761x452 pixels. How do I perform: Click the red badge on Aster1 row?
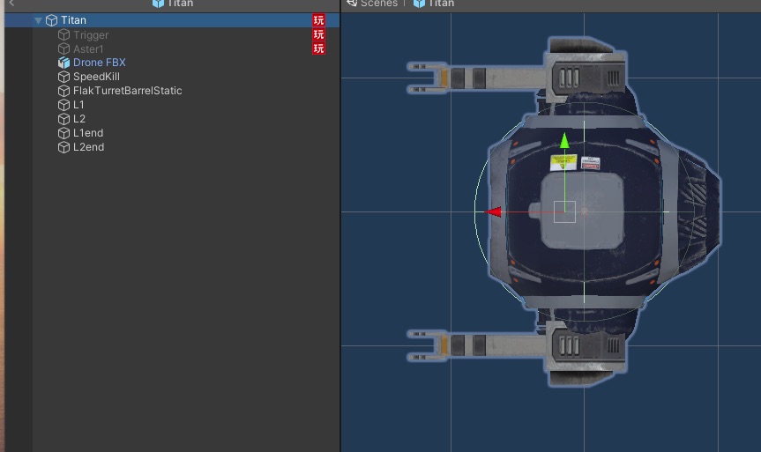[318, 48]
